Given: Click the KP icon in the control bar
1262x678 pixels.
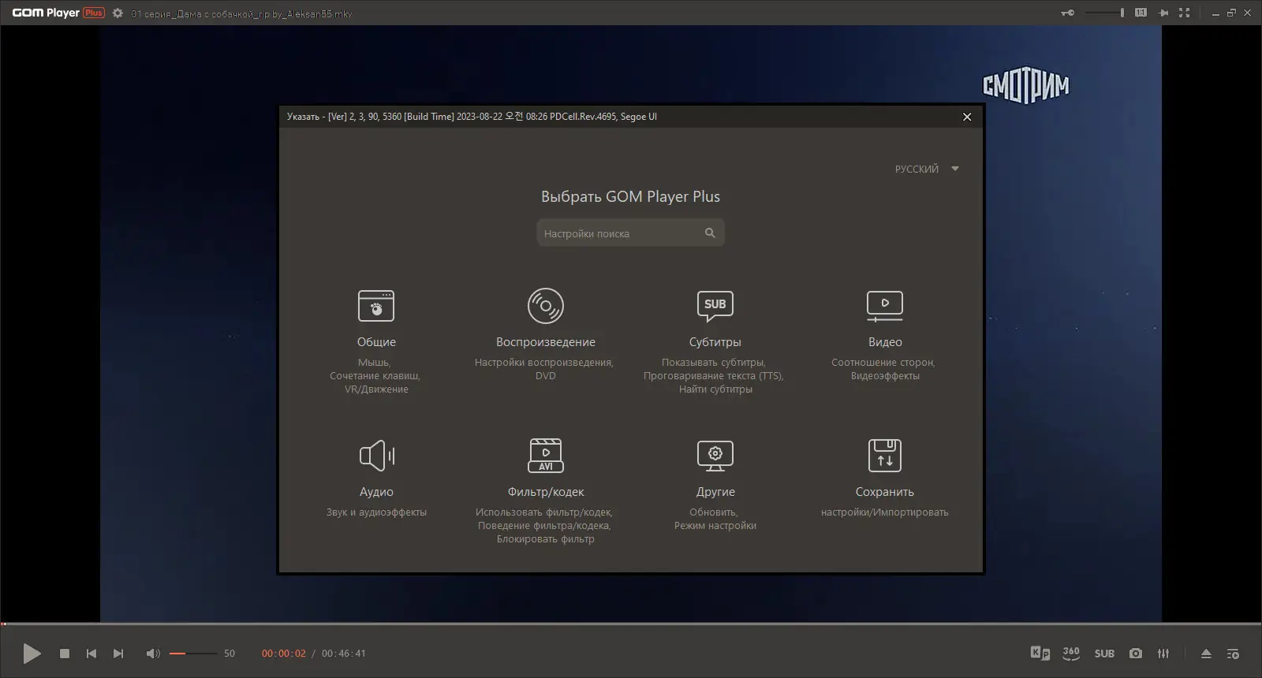Looking at the screenshot, I should [x=1040, y=653].
